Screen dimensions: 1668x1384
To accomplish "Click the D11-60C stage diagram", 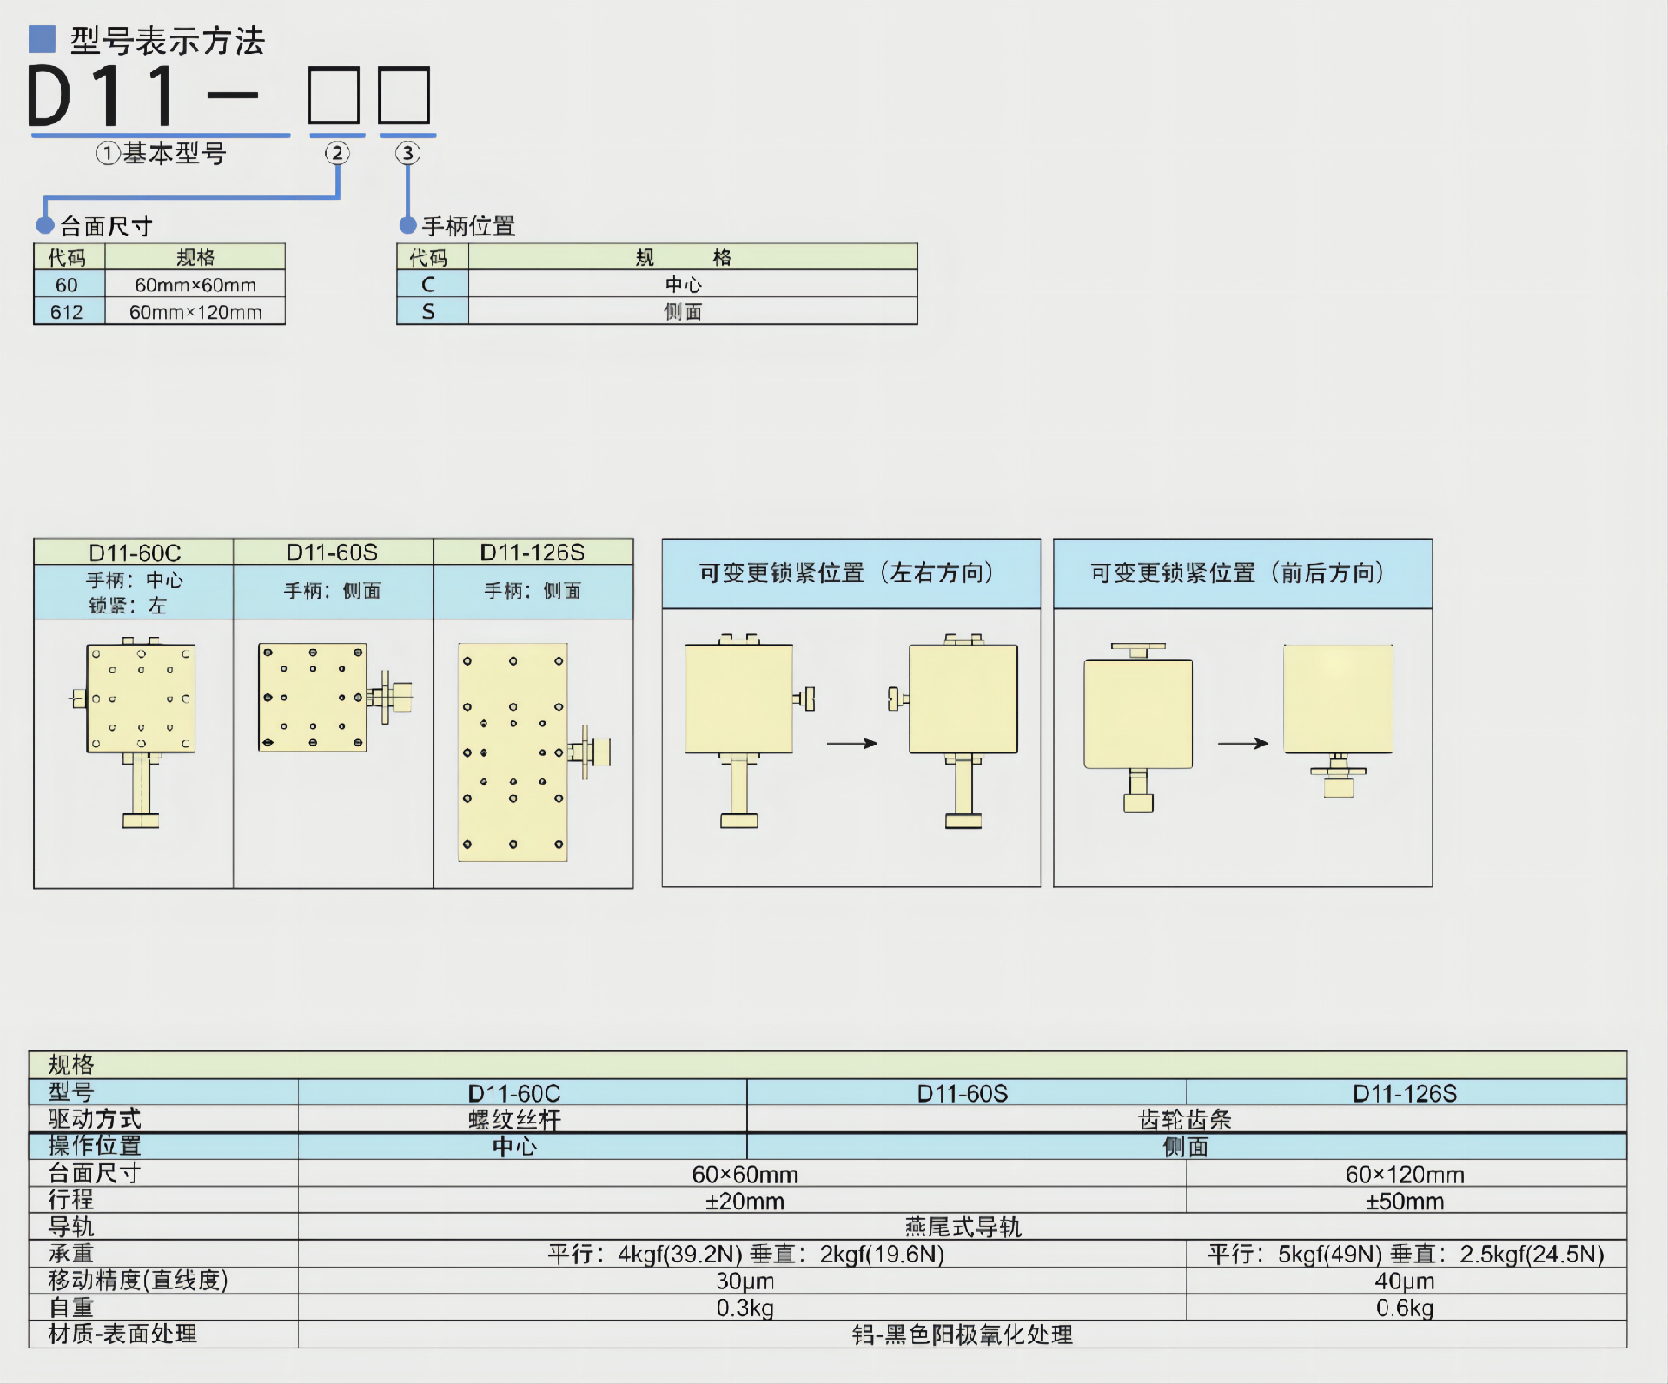I will 139,699.
